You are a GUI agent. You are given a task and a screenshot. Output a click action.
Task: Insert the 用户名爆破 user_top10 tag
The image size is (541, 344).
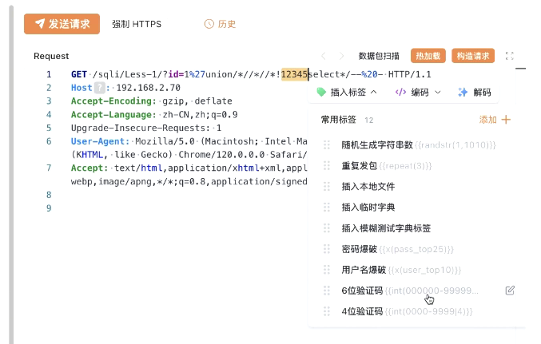(401, 270)
